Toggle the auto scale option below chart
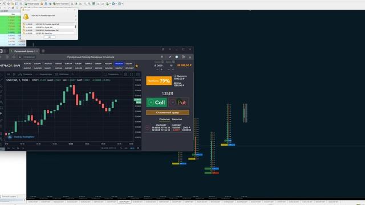365x205 pixels. (x=132, y=148)
